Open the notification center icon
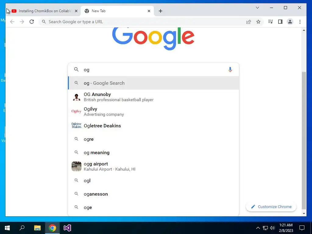This screenshot has height=234, width=312. [302, 228]
